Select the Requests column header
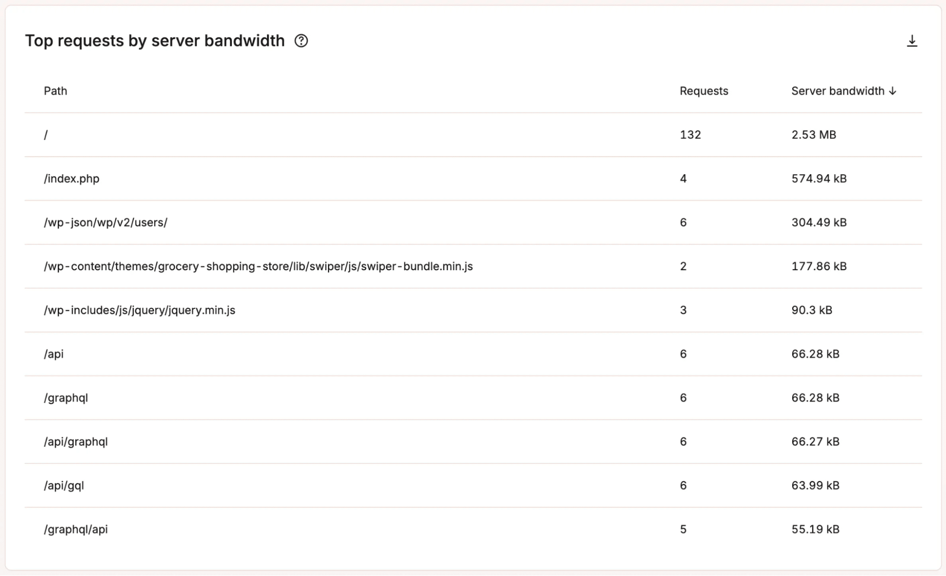This screenshot has width=946, height=576. (703, 91)
